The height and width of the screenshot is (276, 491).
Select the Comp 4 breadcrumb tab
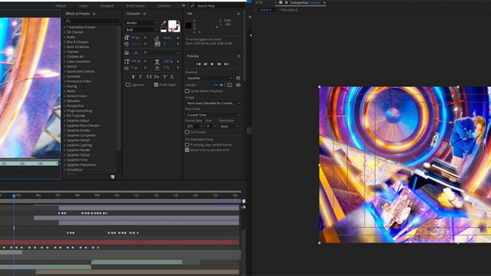(265, 10)
